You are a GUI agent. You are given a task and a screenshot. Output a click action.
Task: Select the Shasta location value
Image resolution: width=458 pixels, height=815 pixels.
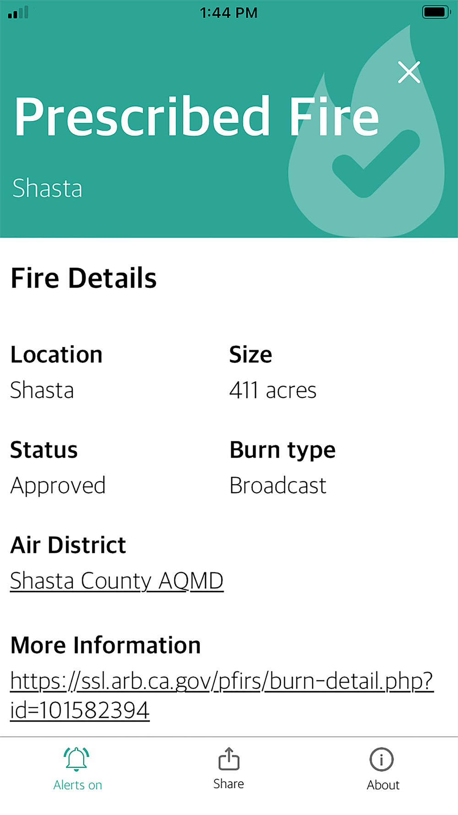tap(42, 391)
